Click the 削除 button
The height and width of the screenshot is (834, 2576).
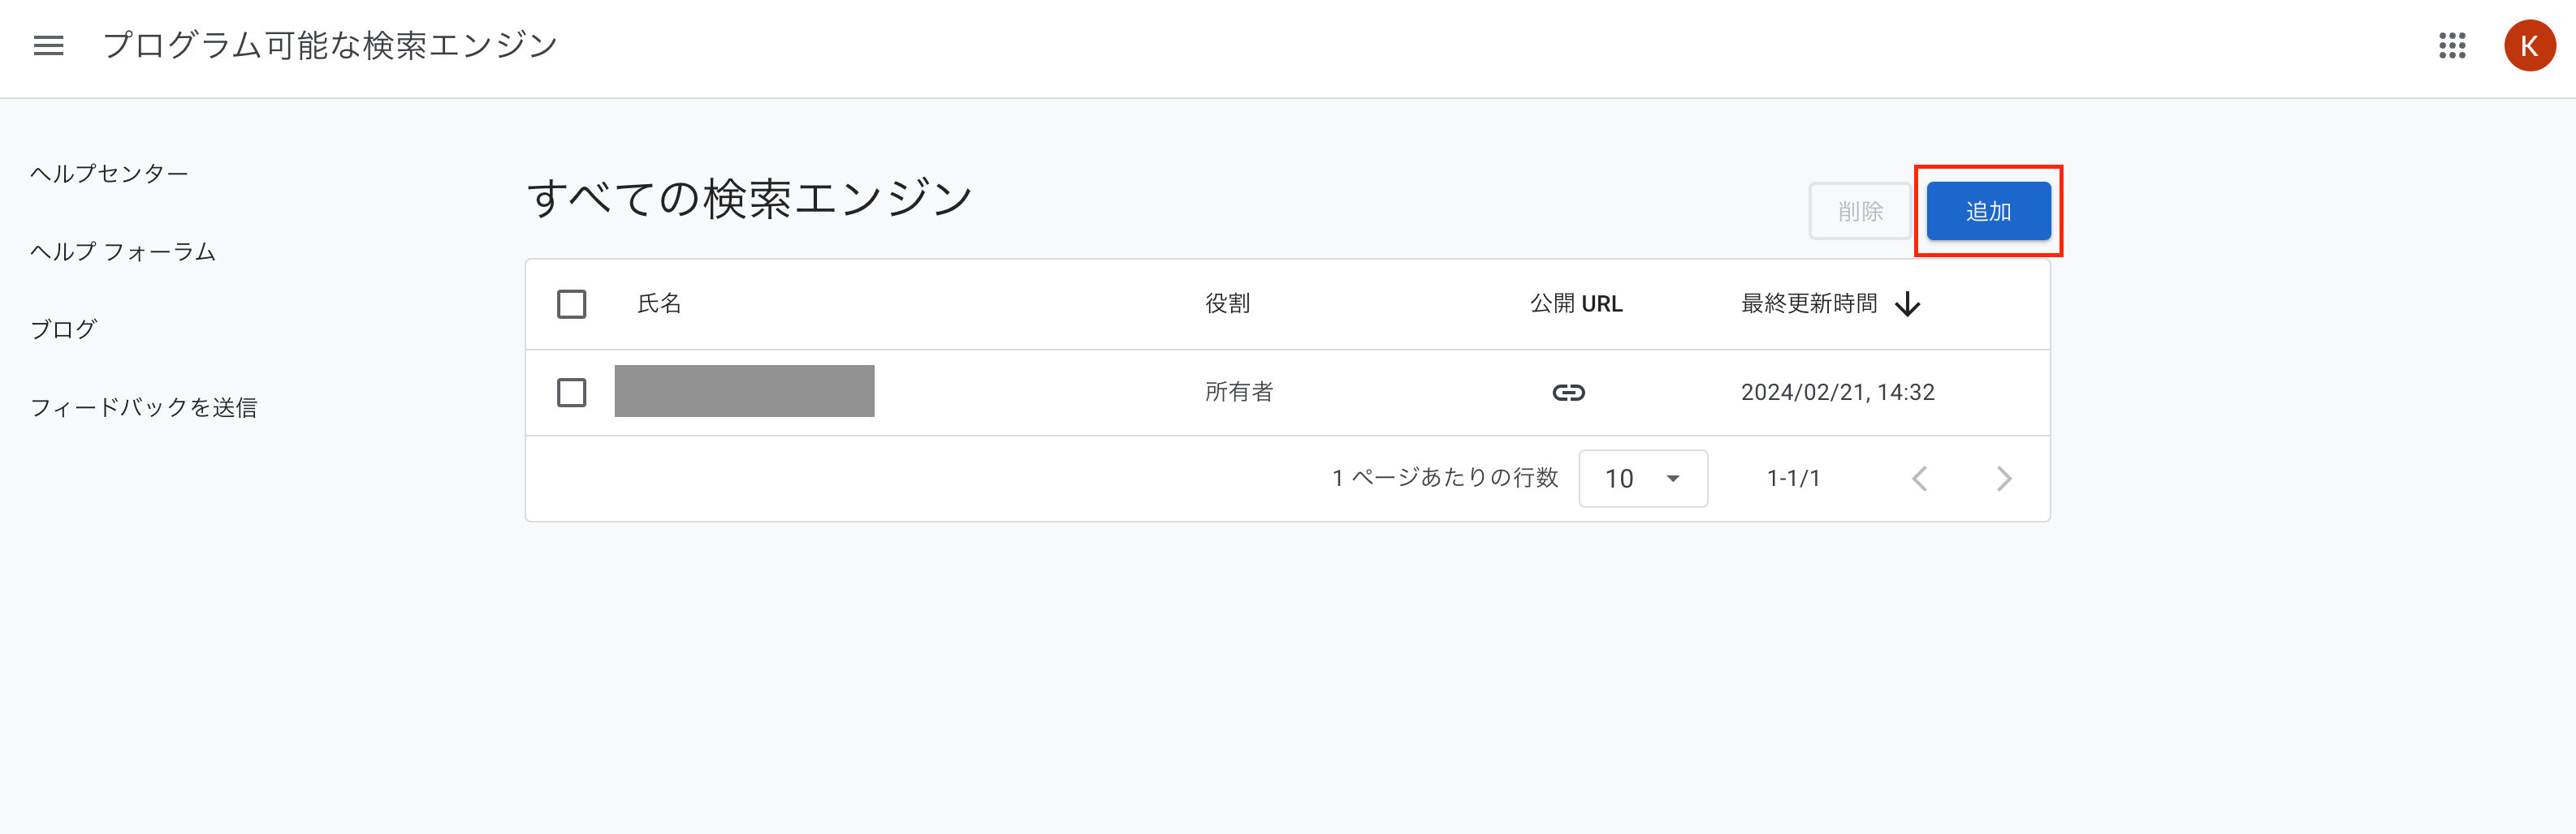click(1859, 212)
